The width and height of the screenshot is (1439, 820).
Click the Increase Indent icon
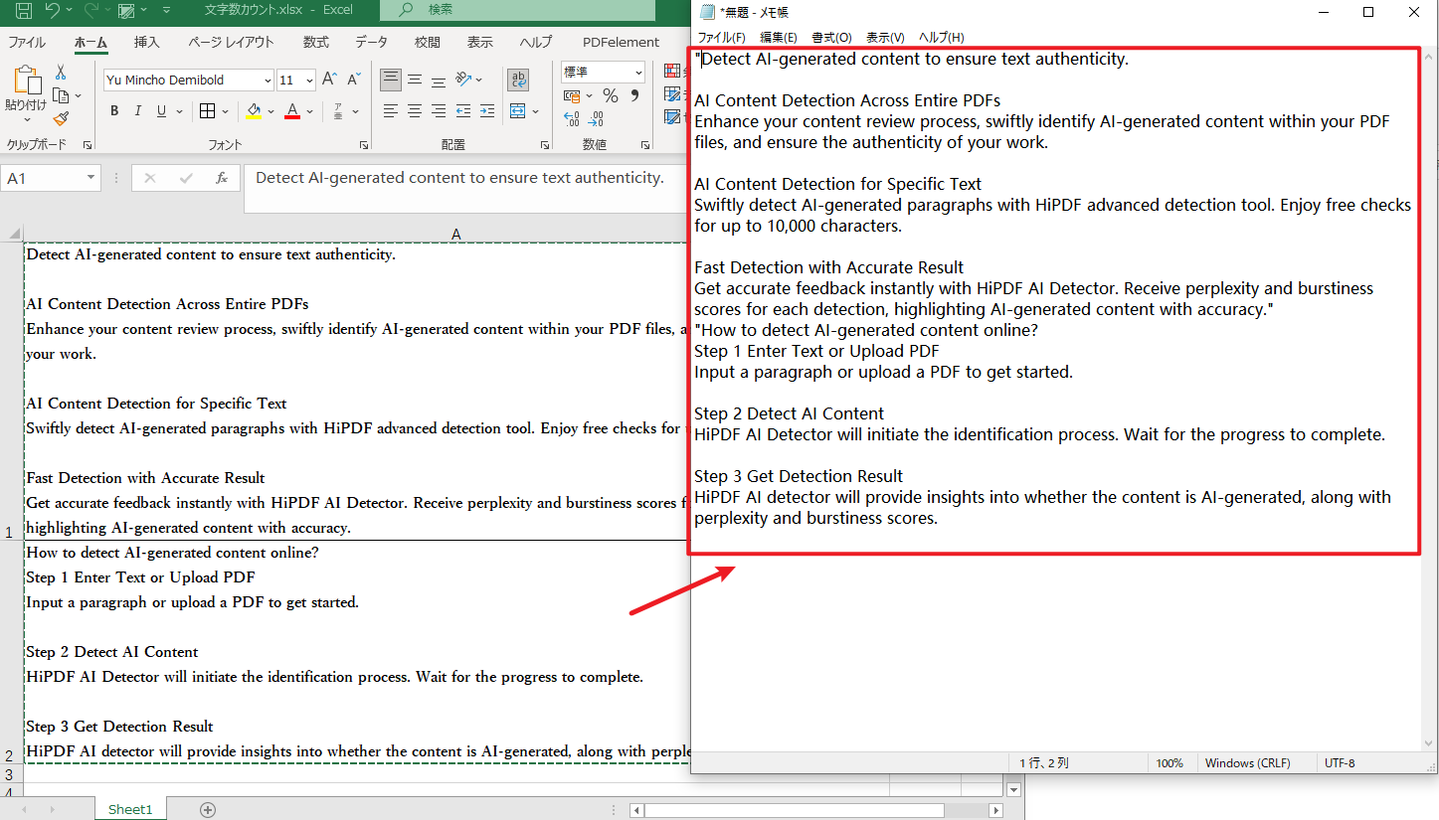(486, 111)
